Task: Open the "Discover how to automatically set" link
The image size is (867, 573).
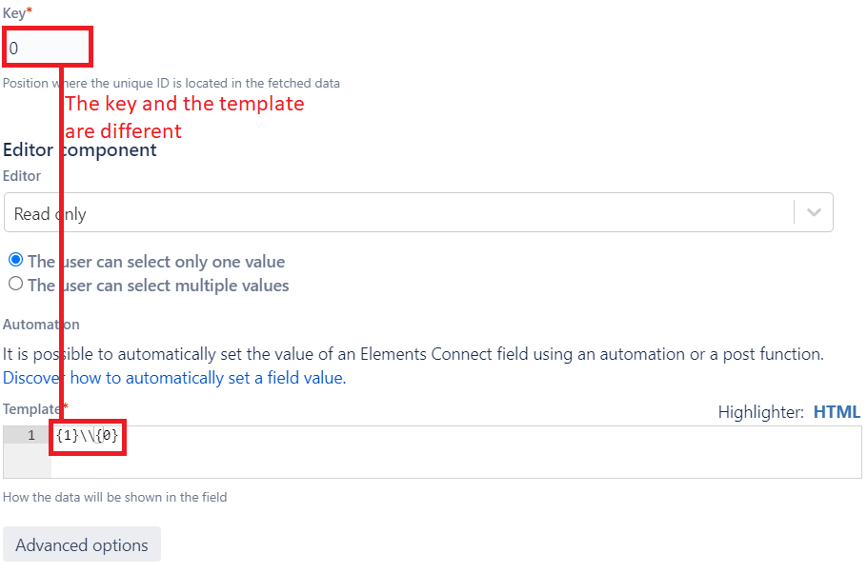Action: pos(173,378)
